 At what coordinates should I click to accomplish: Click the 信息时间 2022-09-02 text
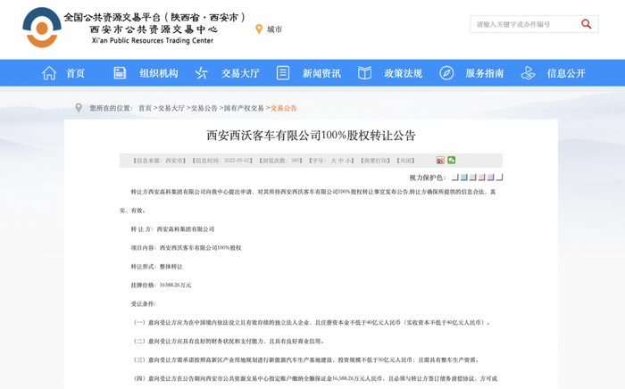[222, 161]
